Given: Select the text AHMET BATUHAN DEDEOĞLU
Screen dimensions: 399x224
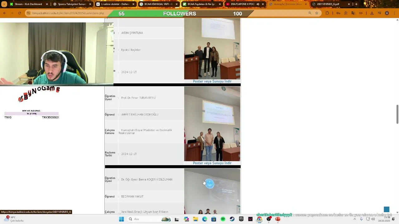Looking at the screenshot, I should pyautogui.click(x=140, y=114).
